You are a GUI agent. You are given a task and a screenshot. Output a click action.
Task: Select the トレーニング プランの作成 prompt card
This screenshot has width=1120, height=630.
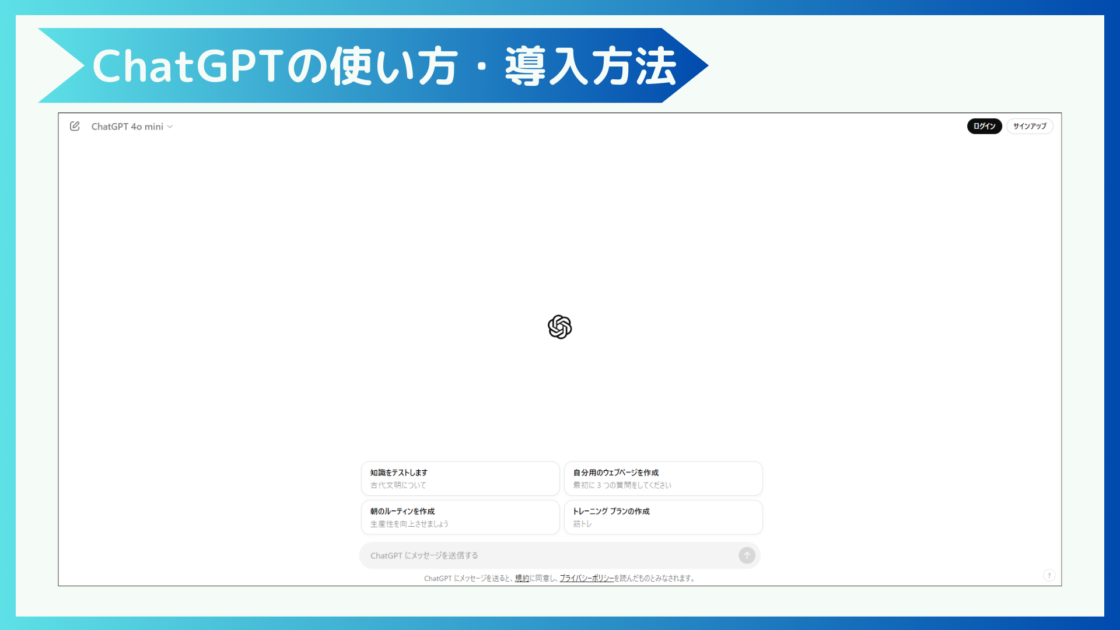pyautogui.click(x=663, y=517)
